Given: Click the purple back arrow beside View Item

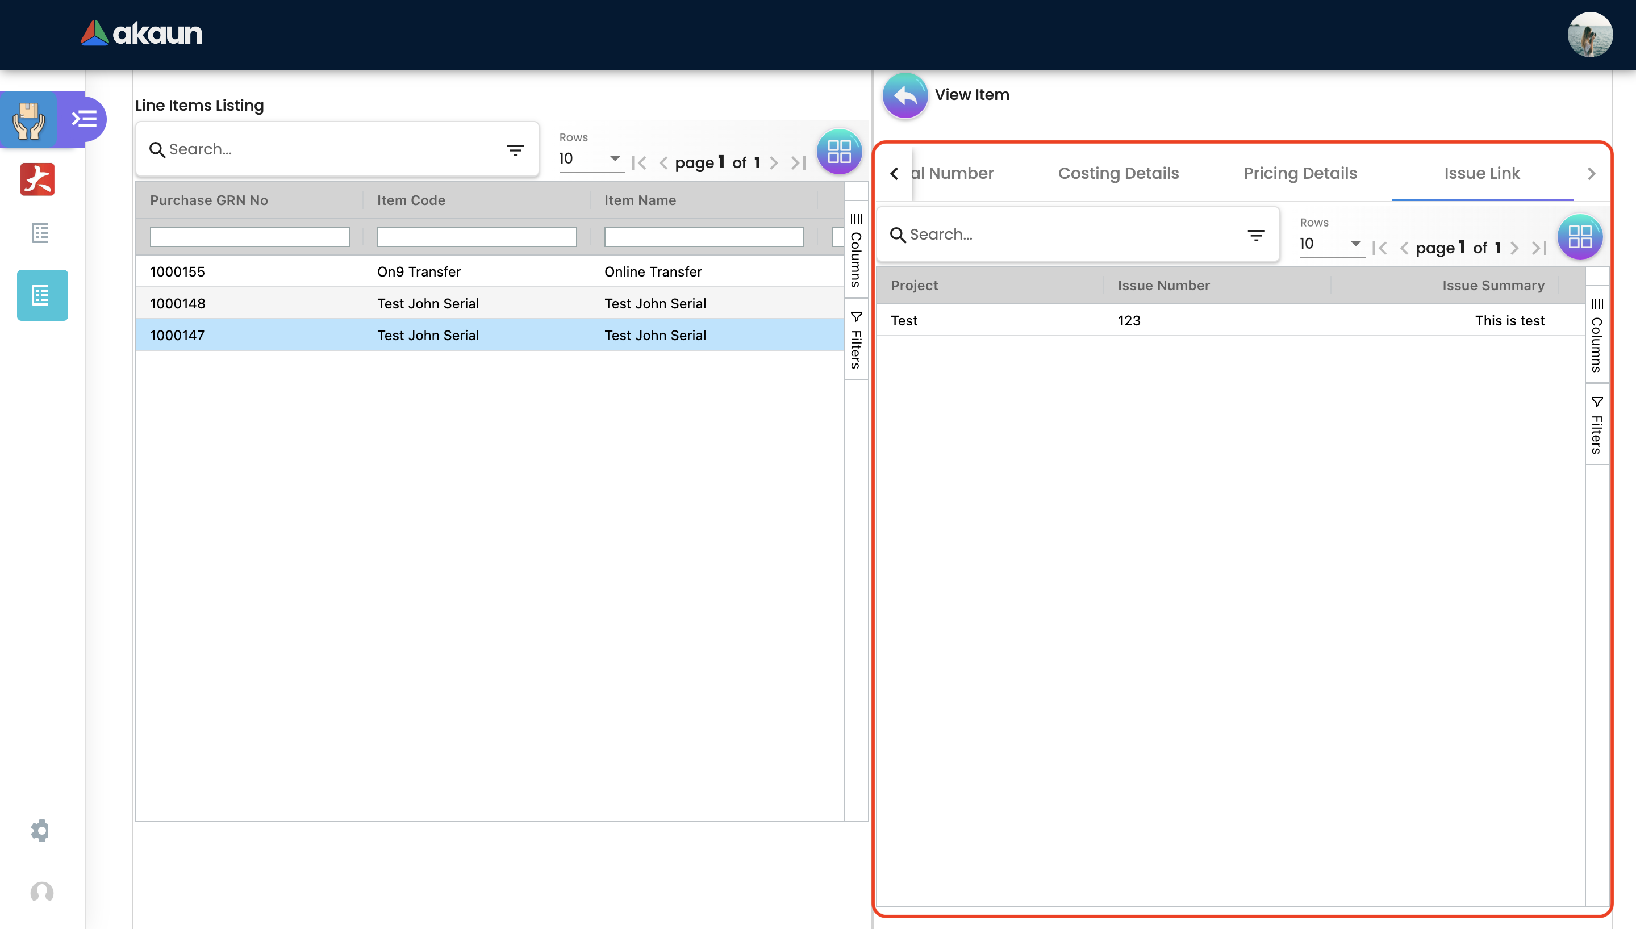Looking at the screenshot, I should click(x=905, y=96).
